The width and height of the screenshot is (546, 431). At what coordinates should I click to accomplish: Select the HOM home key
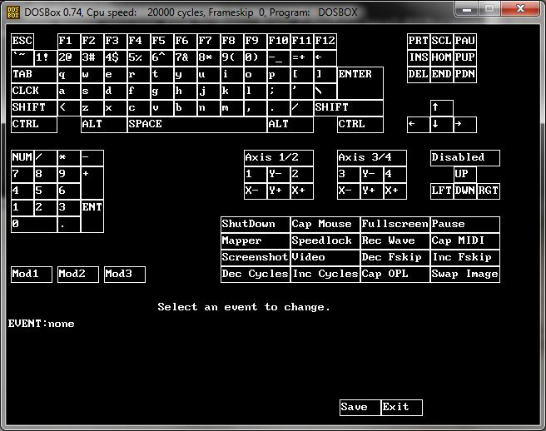pos(442,57)
